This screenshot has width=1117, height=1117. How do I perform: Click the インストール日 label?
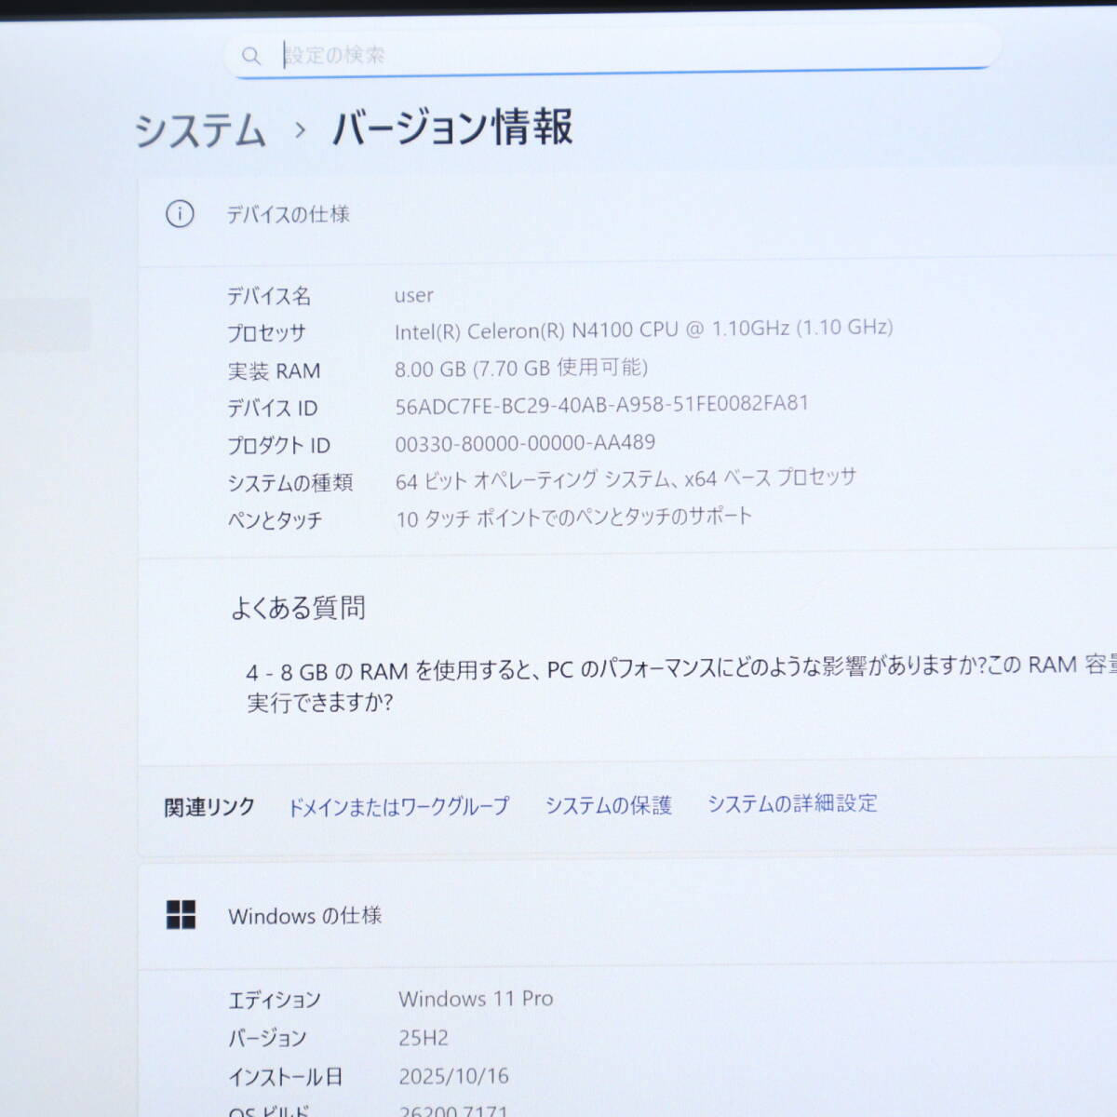pos(286,1077)
